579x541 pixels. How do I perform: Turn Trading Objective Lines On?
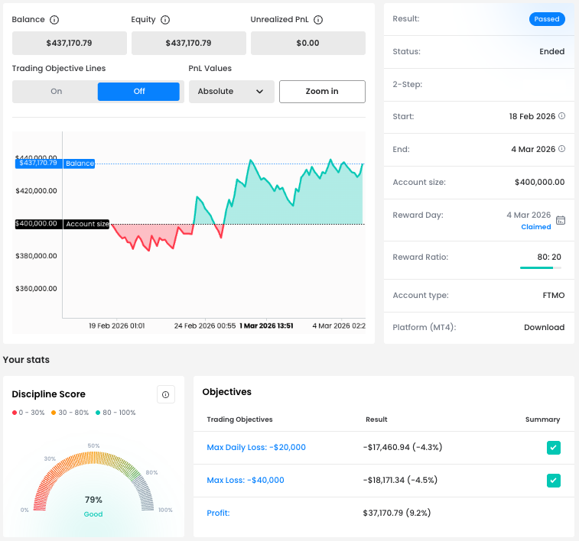(56, 91)
